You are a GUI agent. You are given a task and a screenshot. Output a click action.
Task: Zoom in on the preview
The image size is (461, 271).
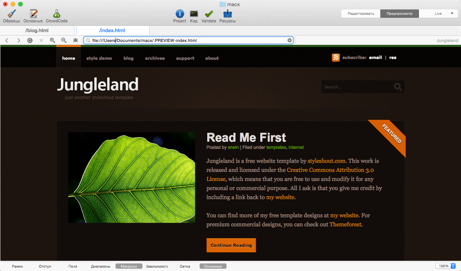(53, 40)
